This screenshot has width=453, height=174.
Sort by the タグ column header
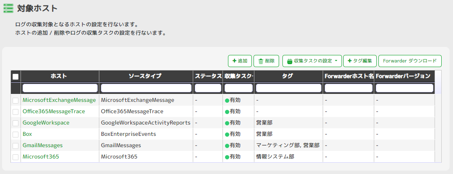(x=289, y=76)
